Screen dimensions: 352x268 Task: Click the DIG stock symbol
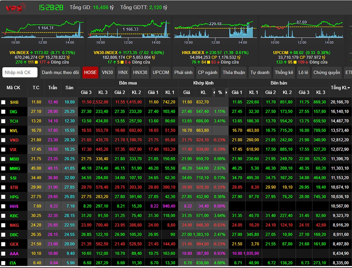pyautogui.click(x=13, y=112)
